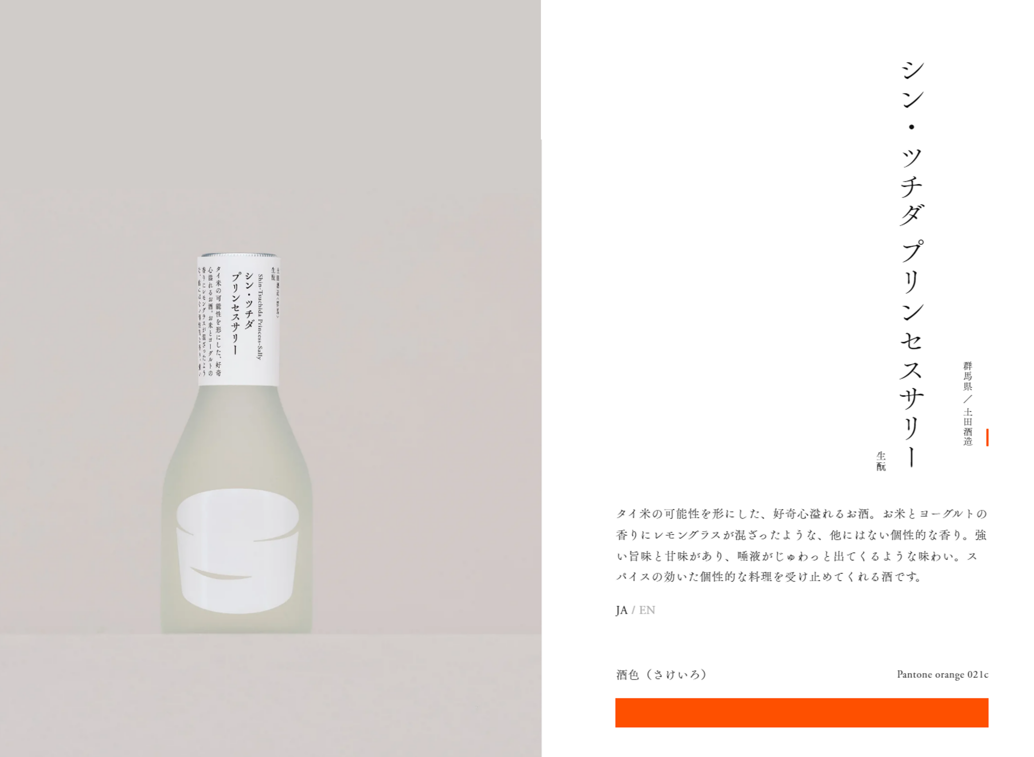Click the 生酛 label below the title
Screen dimensions: 1034x757
tap(881, 461)
